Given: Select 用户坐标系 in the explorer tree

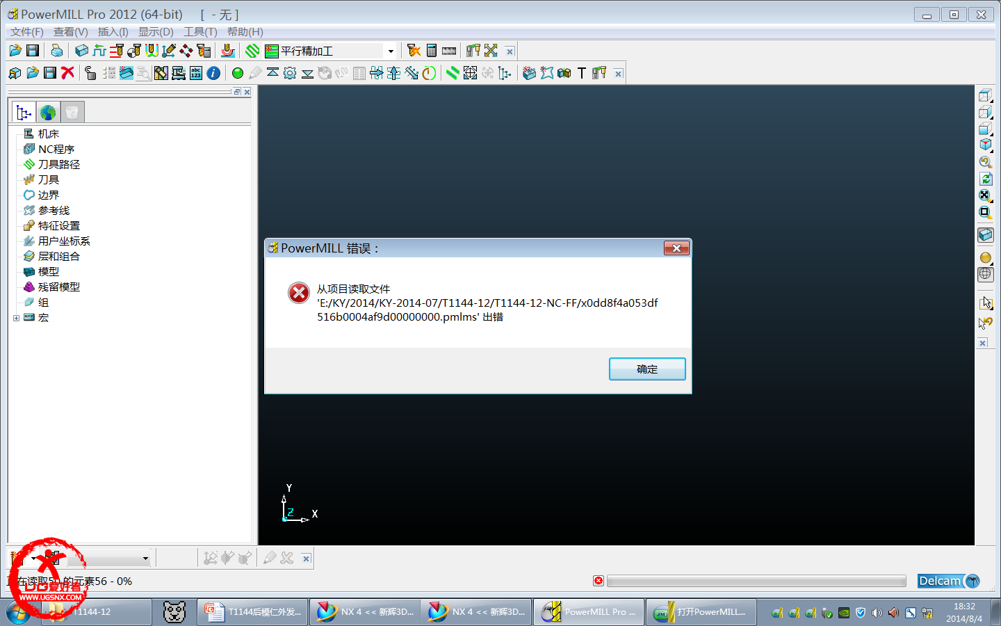Looking at the screenshot, I should (64, 241).
